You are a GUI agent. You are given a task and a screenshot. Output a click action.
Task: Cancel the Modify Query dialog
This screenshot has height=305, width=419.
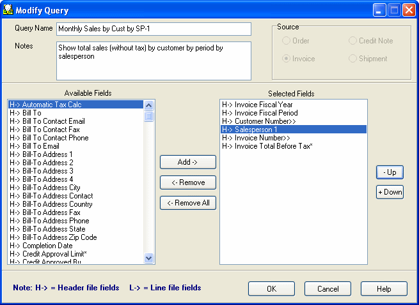click(x=328, y=289)
